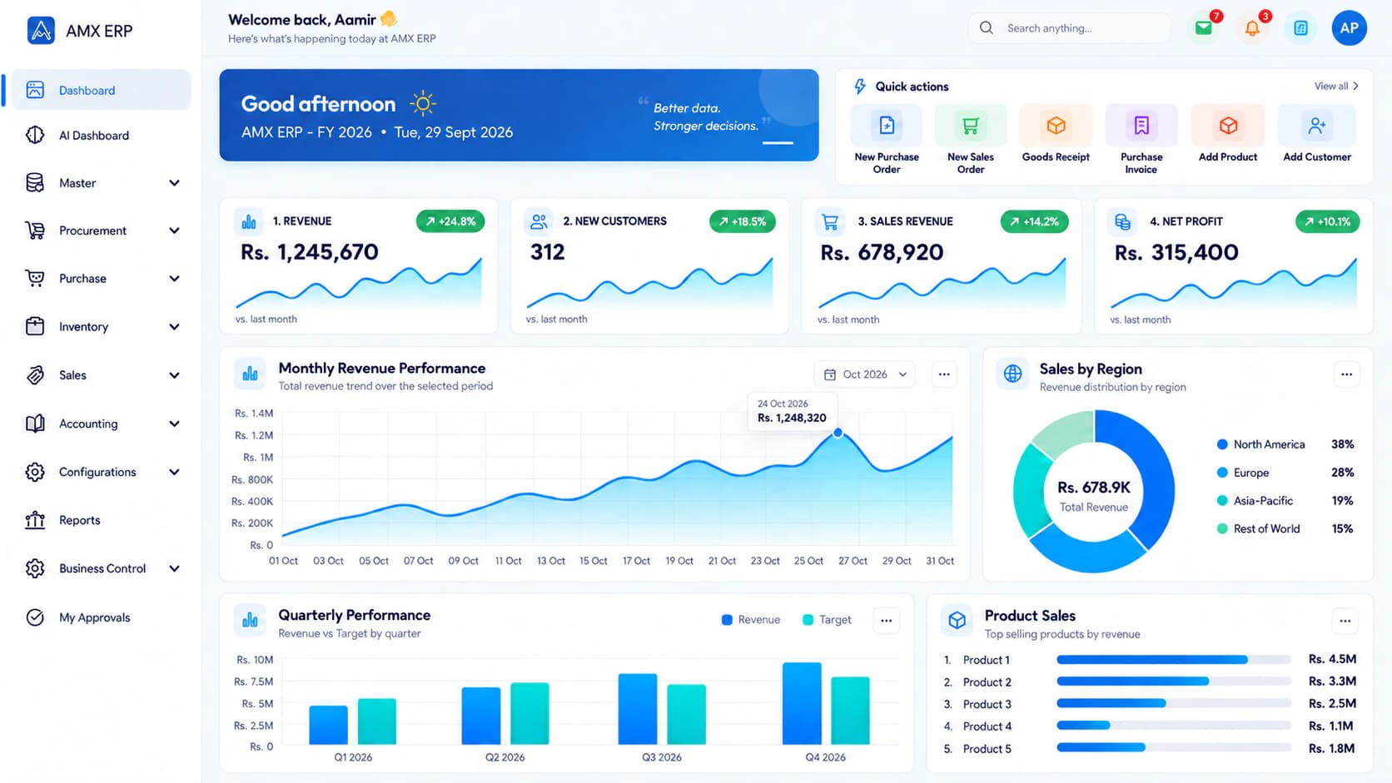This screenshot has width=1392, height=783.
Task: Click the View all link in Quick actions
Action: pos(1337,86)
